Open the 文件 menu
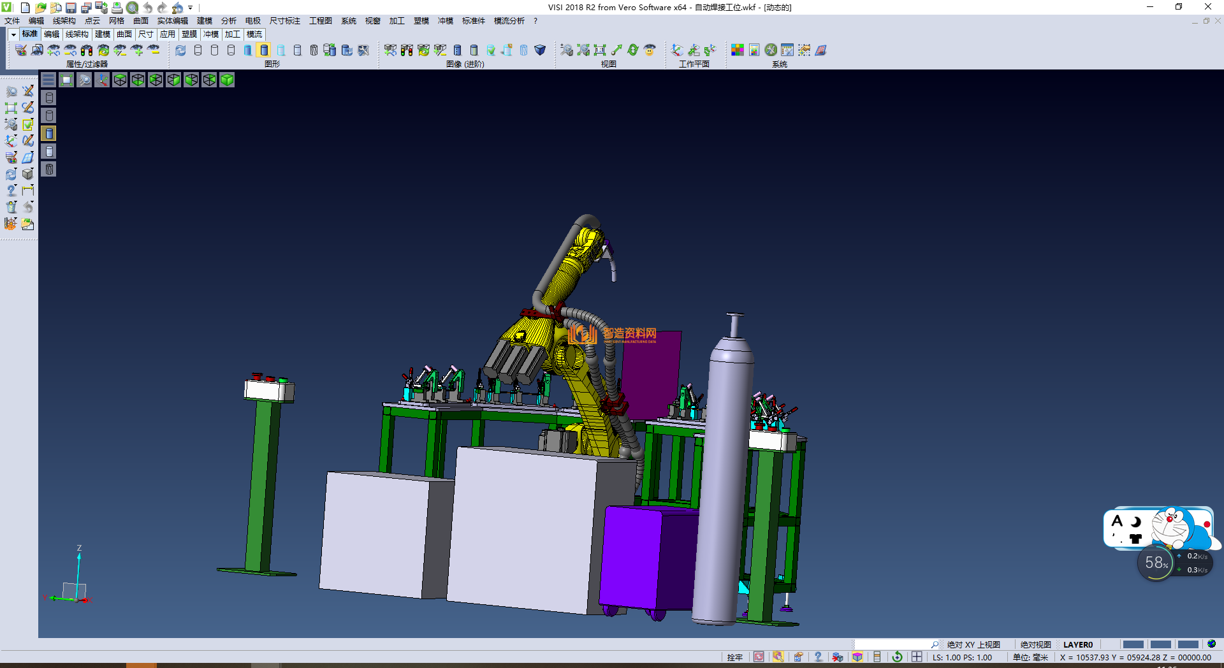The height and width of the screenshot is (668, 1224). pos(12,21)
